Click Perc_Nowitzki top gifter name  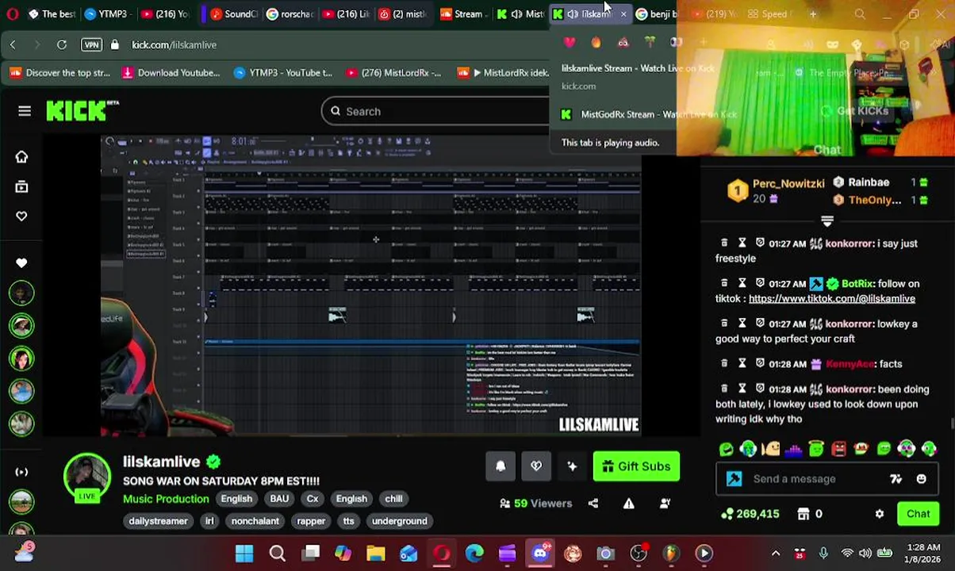(788, 183)
